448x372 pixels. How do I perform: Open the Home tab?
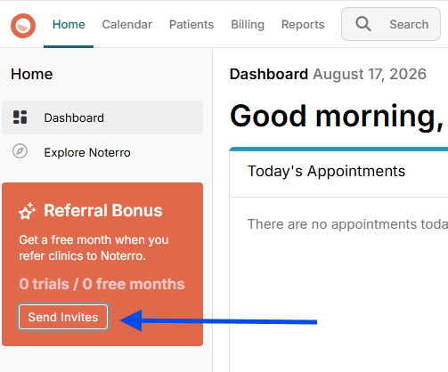[69, 25]
